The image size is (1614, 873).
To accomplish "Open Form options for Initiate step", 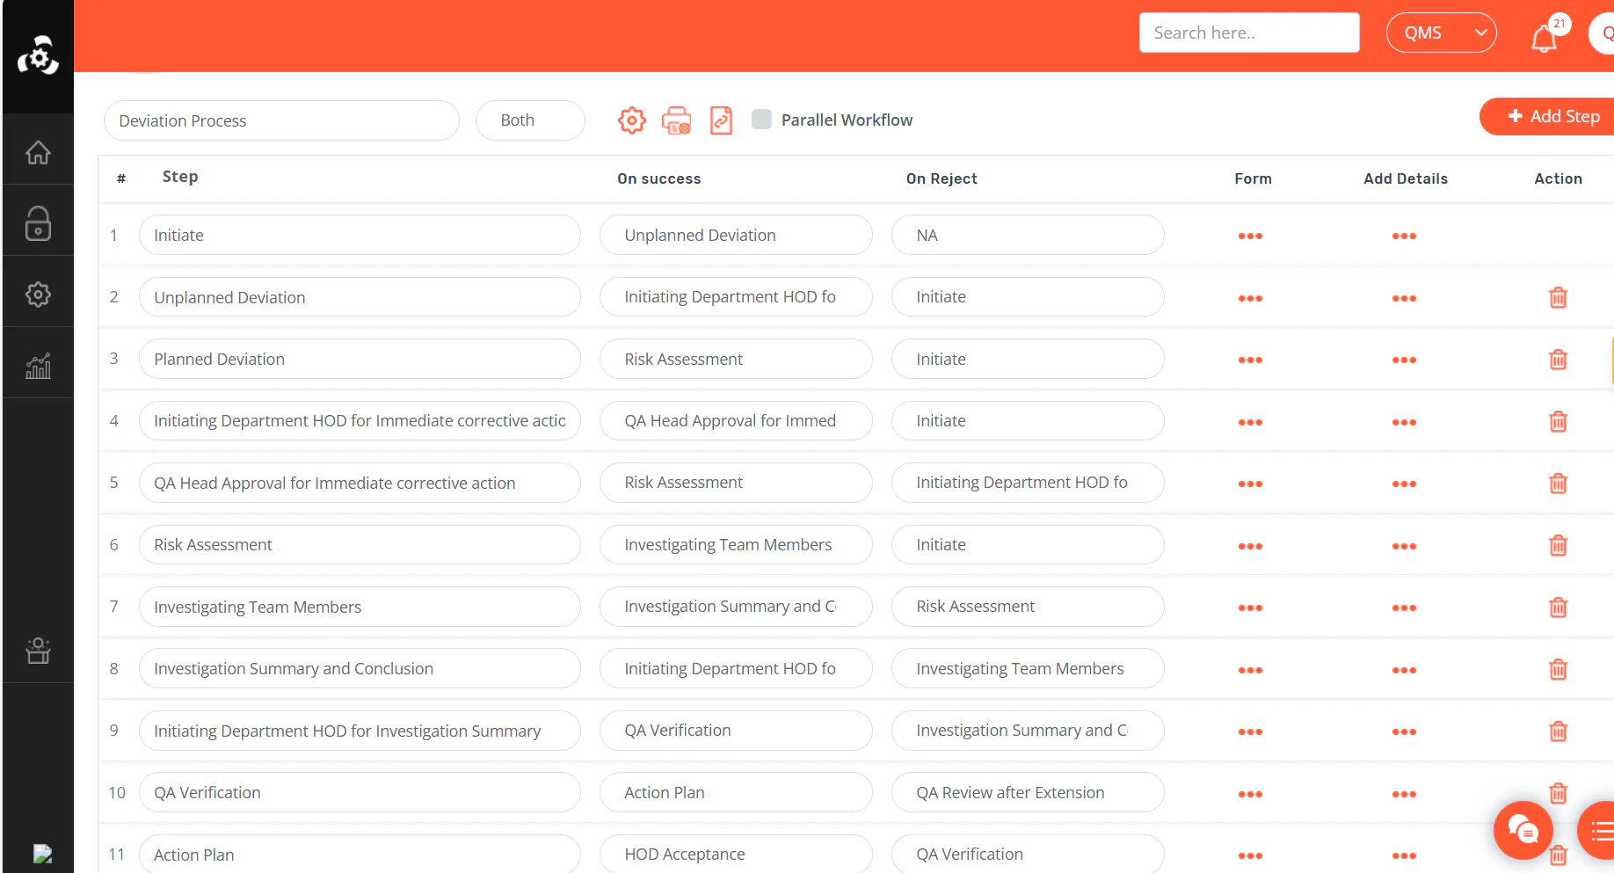I will coord(1250,236).
